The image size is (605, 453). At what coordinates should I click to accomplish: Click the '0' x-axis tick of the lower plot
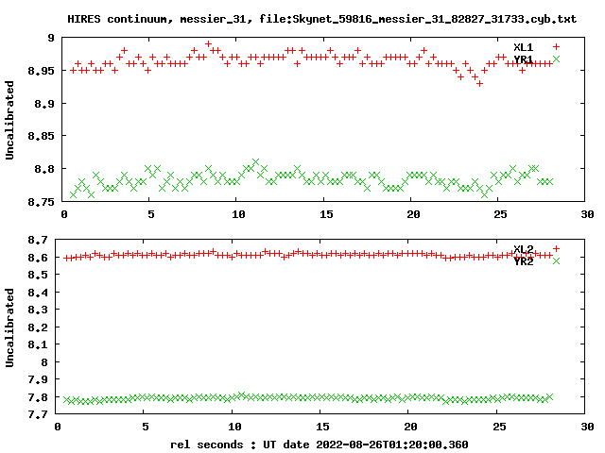click(x=58, y=427)
